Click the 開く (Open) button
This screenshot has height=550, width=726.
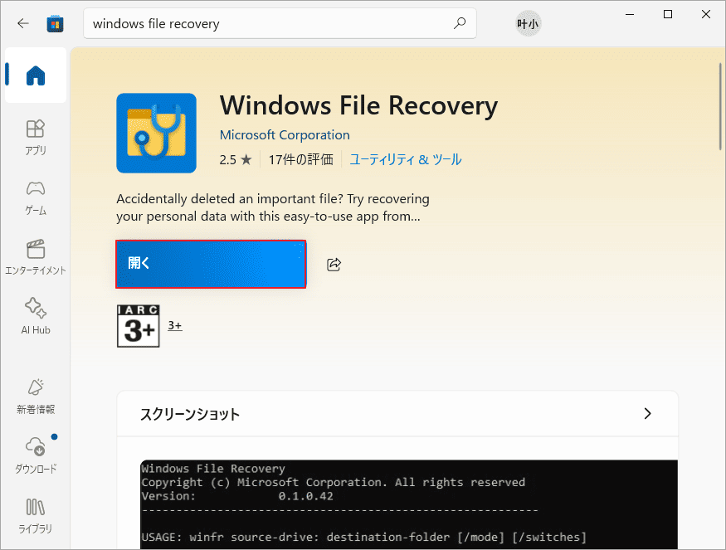pyautogui.click(x=211, y=264)
